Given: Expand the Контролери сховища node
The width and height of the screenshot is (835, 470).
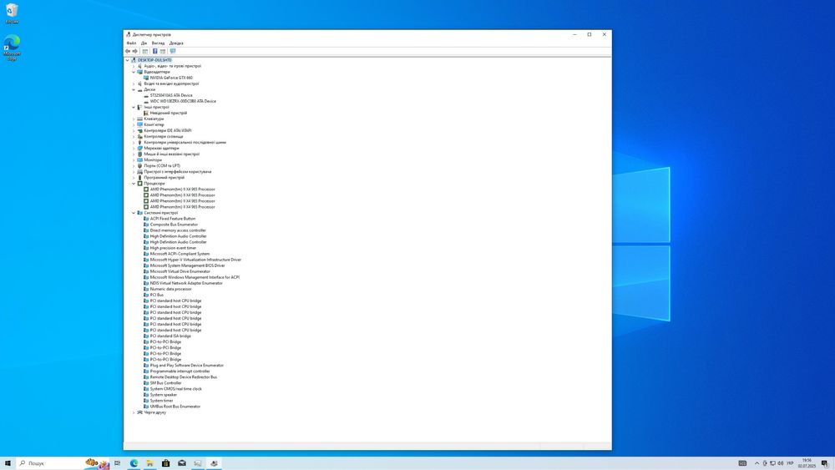Looking at the screenshot, I should (134, 136).
